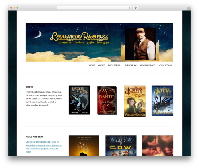Viewport: 199px width, 168px height.
Task: Click the green maximize window dot
Action: [18, 8]
